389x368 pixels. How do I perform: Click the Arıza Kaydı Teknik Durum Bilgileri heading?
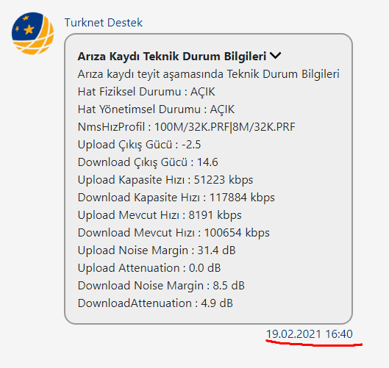172,57
